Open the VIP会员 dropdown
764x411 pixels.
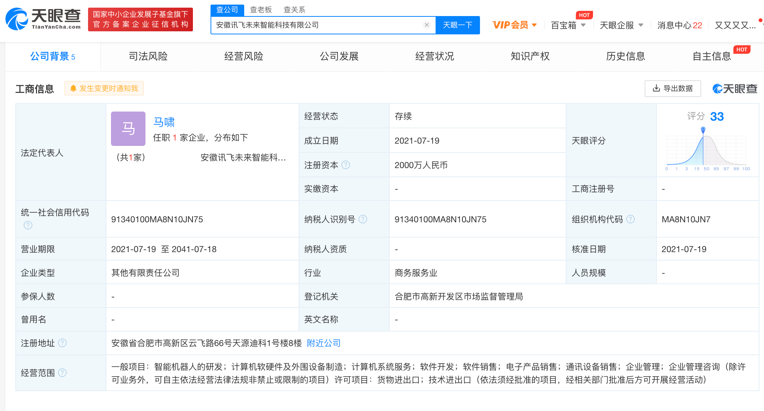(x=515, y=24)
